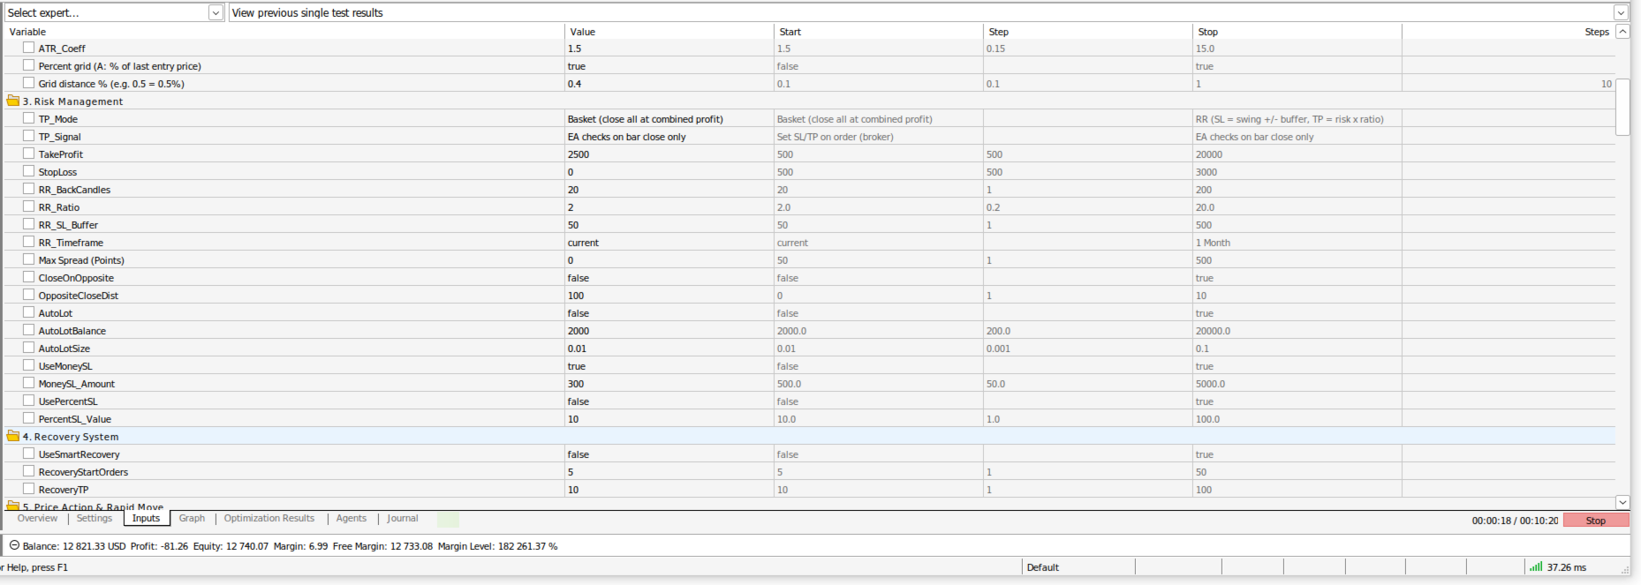Enable the ATR_Coeff optimization checkbox
Screen dimensions: 1641x585
[x=29, y=48]
